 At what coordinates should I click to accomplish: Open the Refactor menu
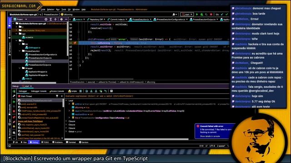pyautogui.click(x=50, y=10)
